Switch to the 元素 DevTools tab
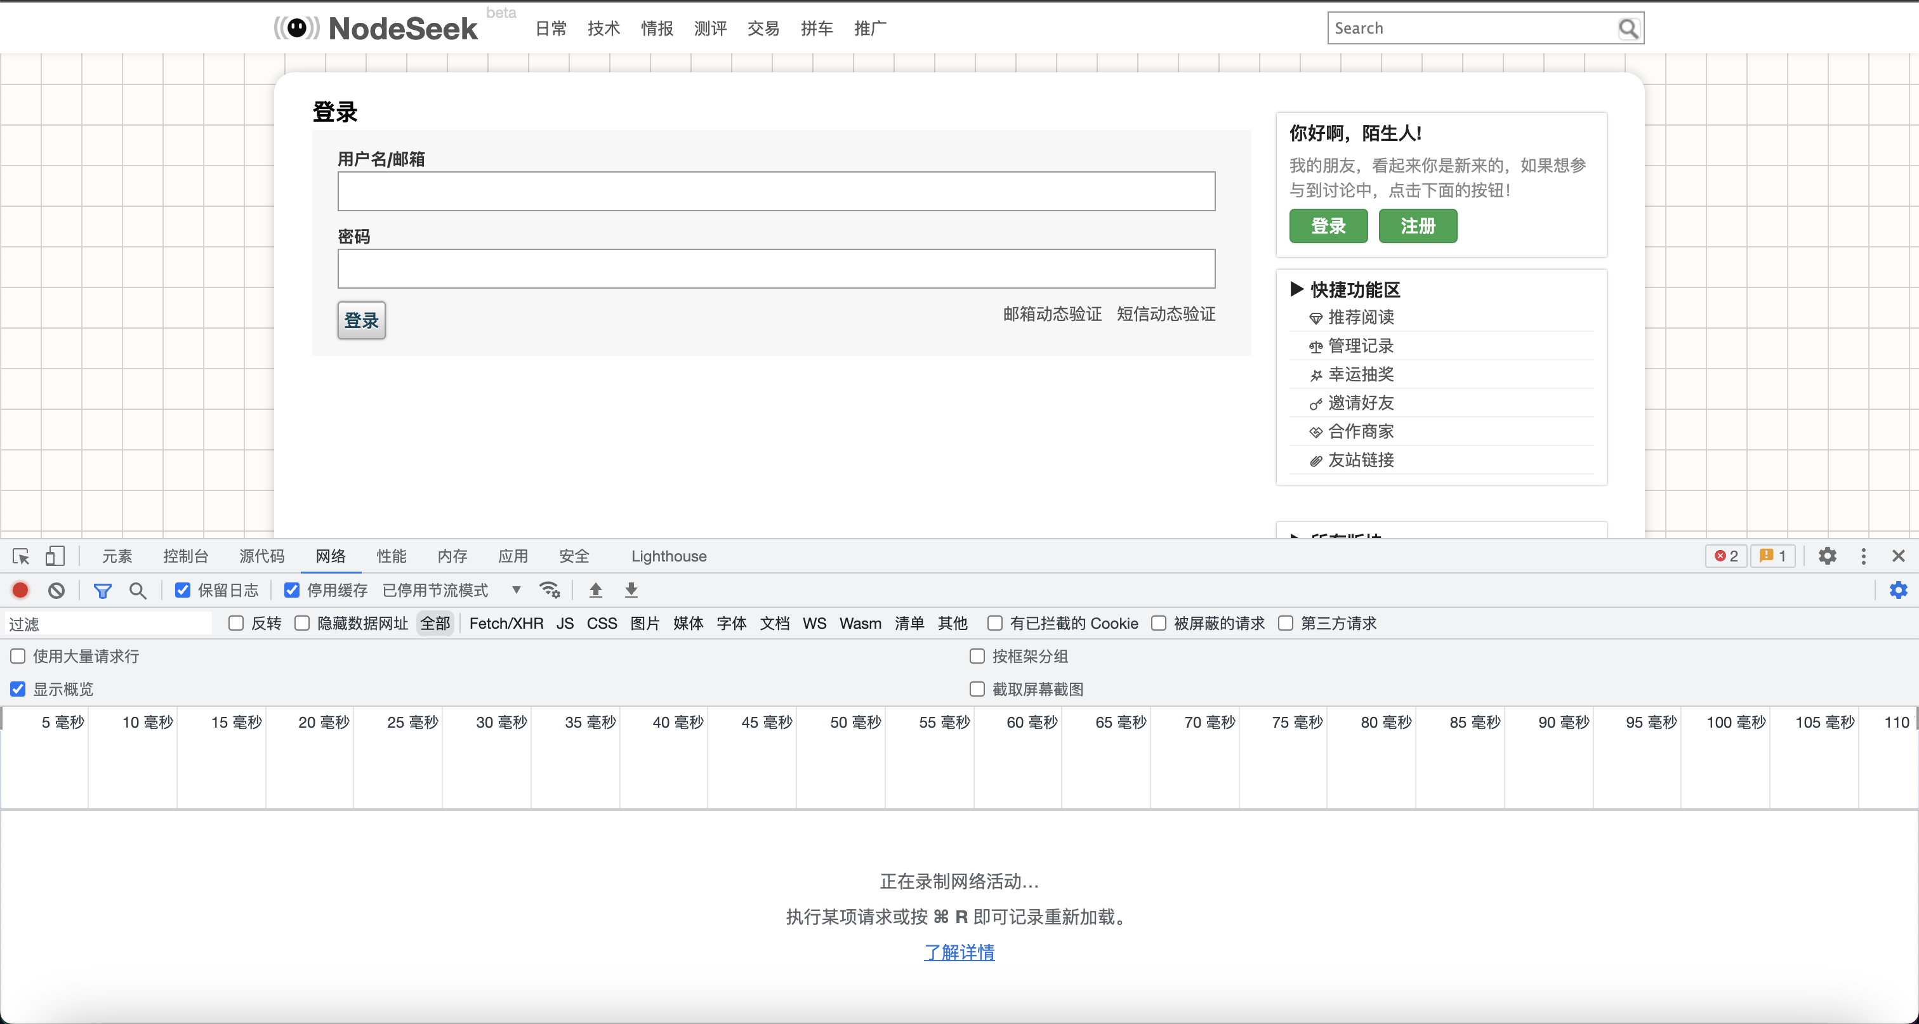The height and width of the screenshot is (1024, 1919). tap(117, 556)
